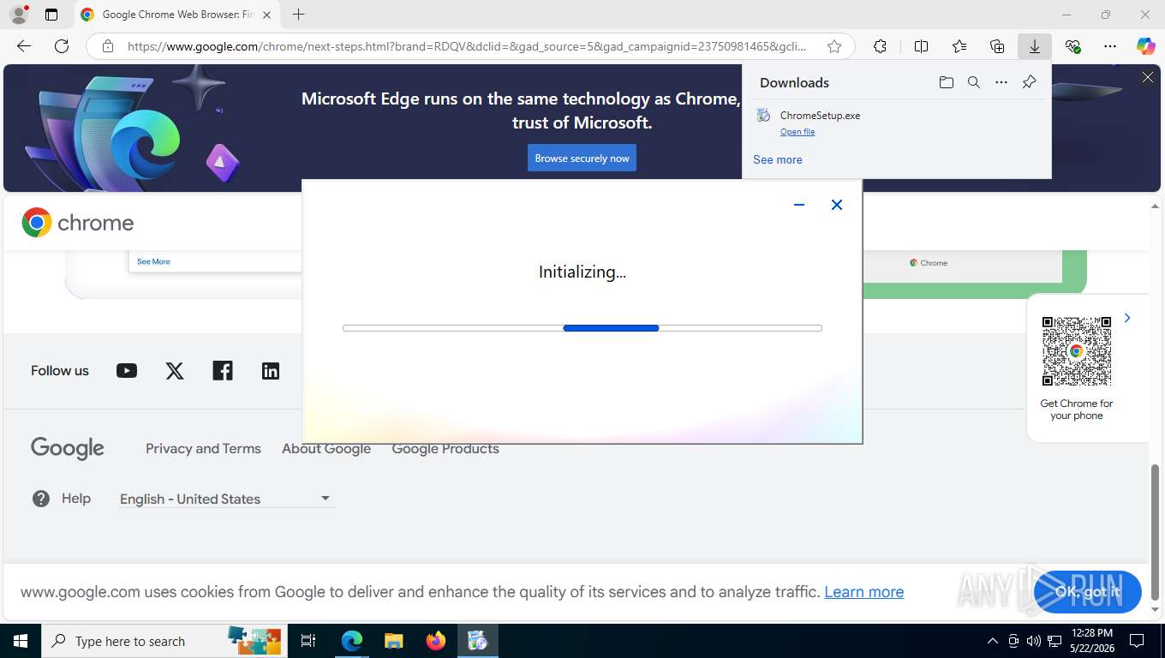
Task: Open the Collections icon
Action: click(x=997, y=46)
